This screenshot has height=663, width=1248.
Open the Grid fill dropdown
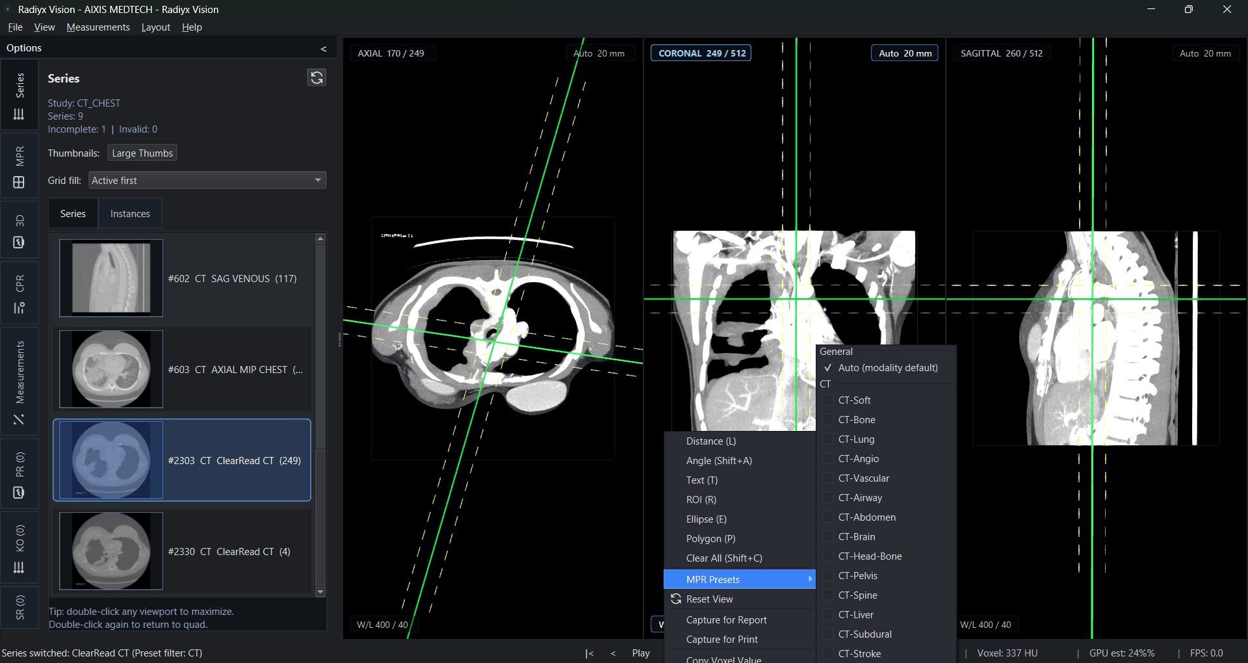click(207, 181)
